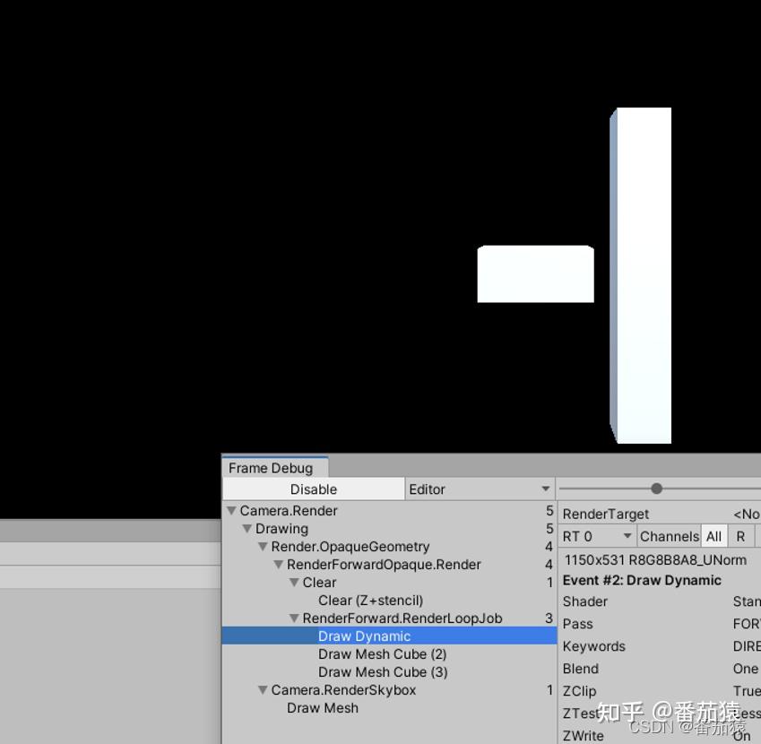Collapse the Camera.Render tree node
Screen dimensions: 761x744
231,510
